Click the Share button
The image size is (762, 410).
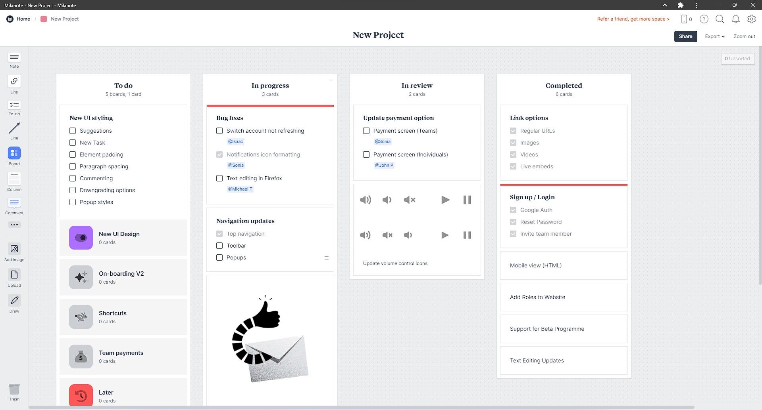tap(685, 36)
